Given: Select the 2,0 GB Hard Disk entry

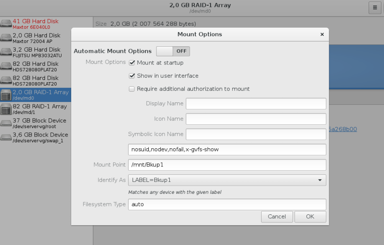Looking at the screenshot, I should point(36,38).
